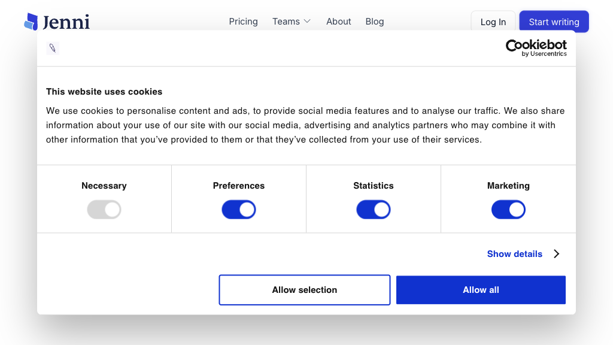Click the Jenni wordmark text

pyautogui.click(x=66, y=23)
